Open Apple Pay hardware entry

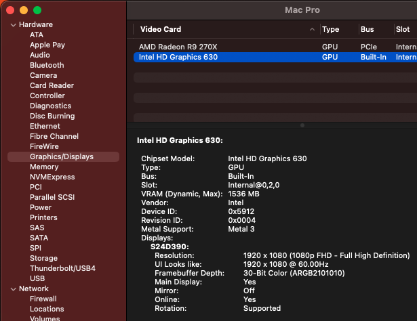(x=47, y=45)
